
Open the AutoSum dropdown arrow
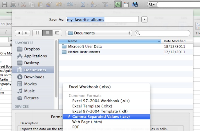[x=88, y=4]
